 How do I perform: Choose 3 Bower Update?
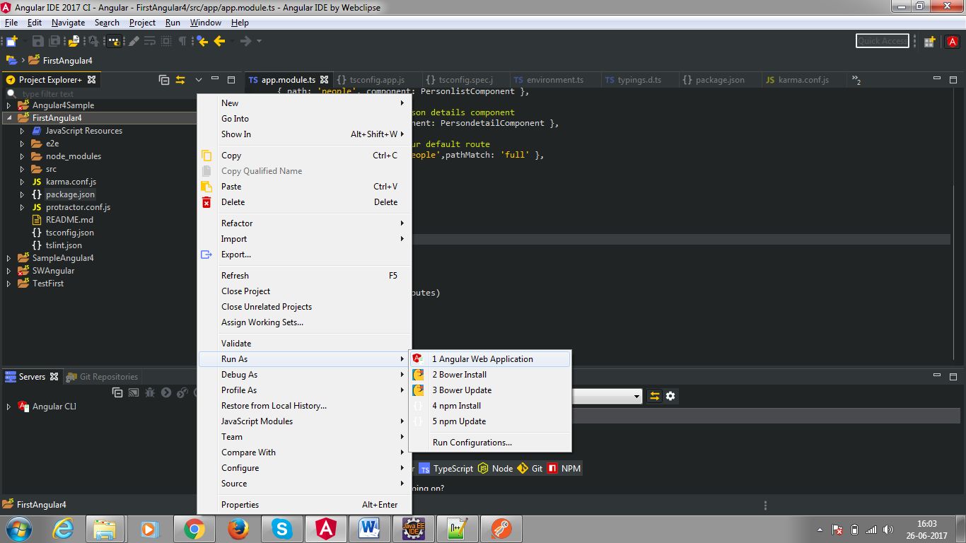point(489,390)
